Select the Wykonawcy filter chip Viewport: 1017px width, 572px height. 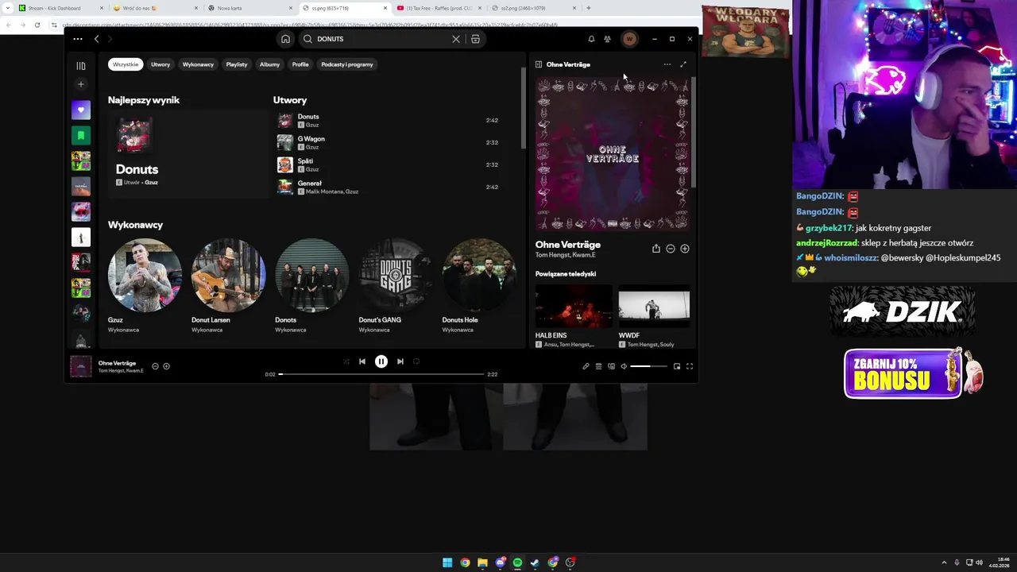(198, 64)
